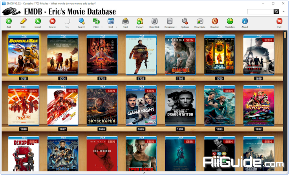289x175 pixels.
Task: Open Options with the wrench icon
Action: tap(185, 21)
